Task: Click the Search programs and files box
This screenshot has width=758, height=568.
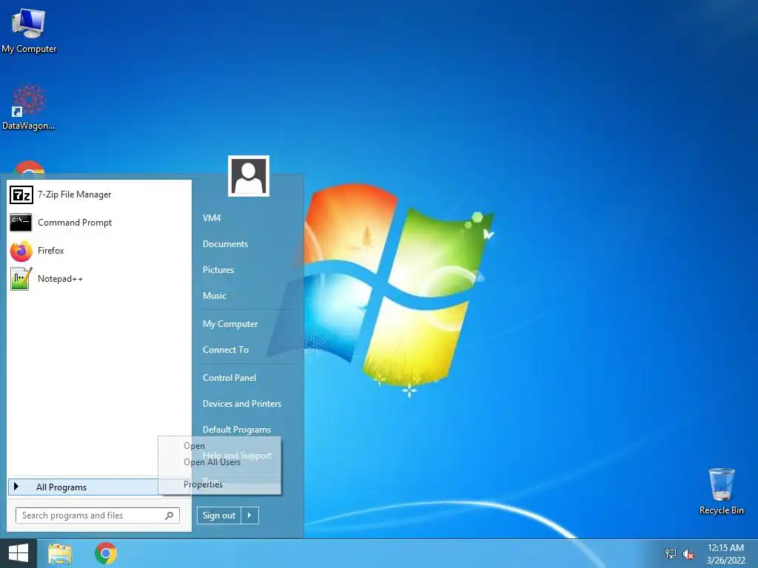Action: coord(98,515)
